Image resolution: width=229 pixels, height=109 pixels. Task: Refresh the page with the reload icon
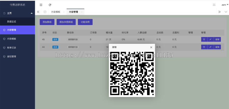pyautogui.click(x=50, y=5)
